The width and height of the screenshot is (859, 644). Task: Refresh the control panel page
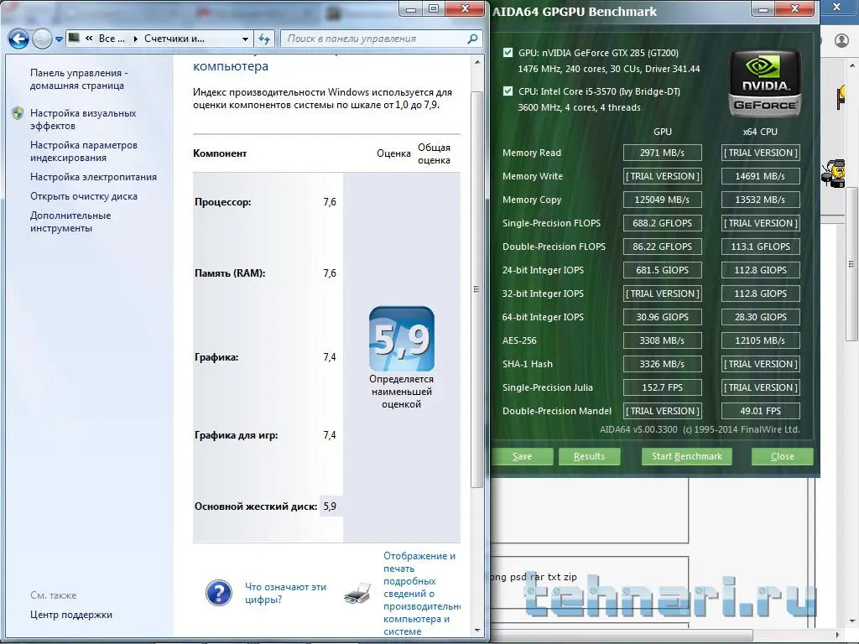(264, 39)
